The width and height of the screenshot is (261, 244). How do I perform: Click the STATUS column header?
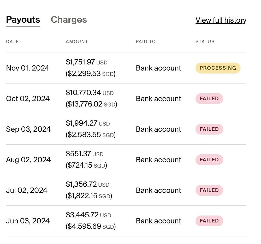[205, 42]
